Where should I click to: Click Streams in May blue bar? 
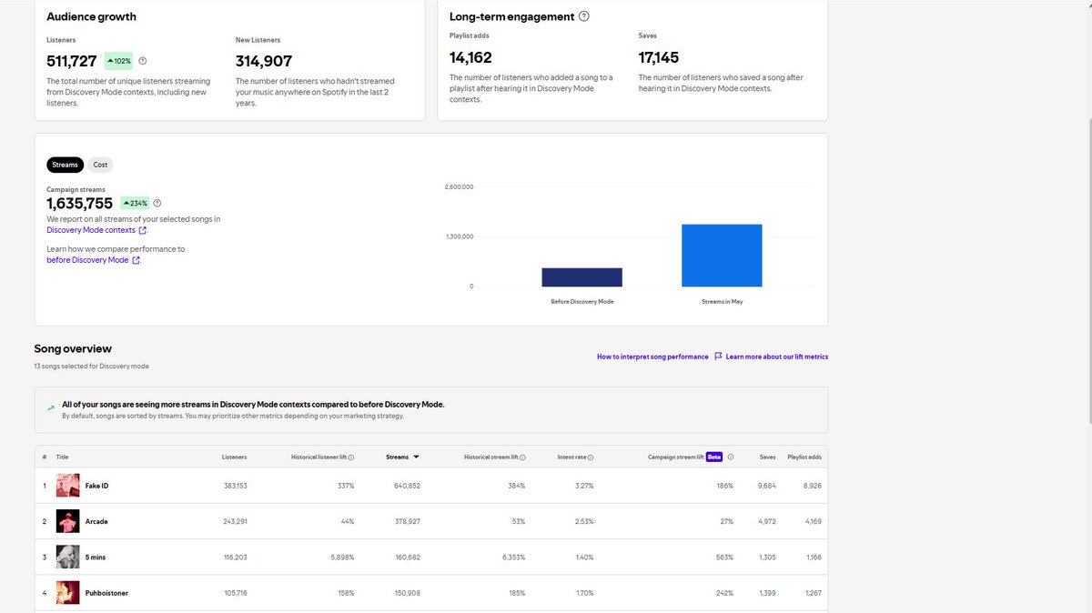(722, 256)
